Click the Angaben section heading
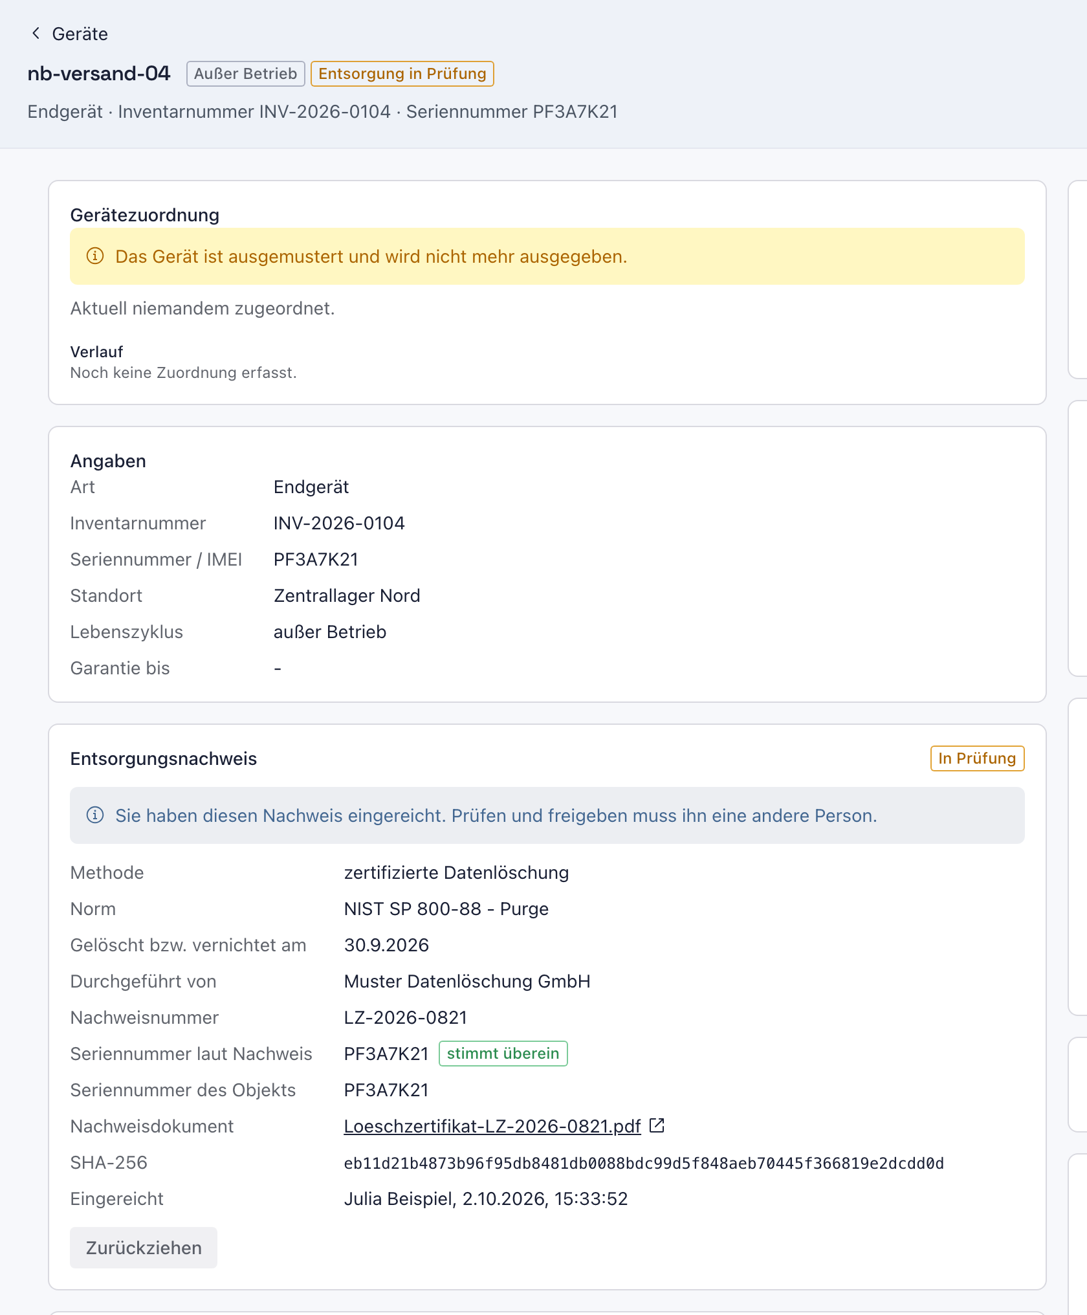This screenshot has height=1315, width=1087. (x=108, y=461)
